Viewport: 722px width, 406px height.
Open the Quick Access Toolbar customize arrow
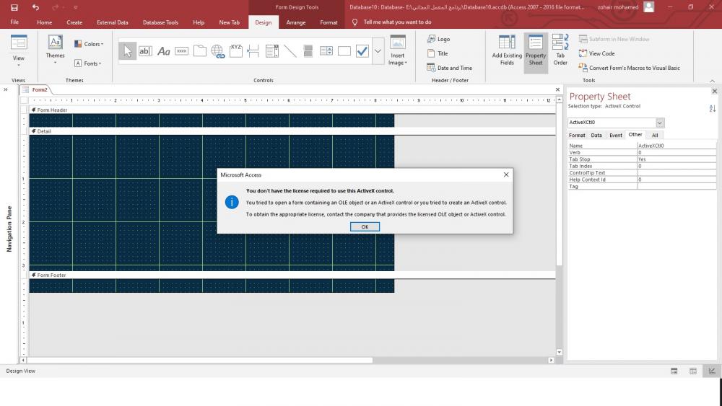(76, 7)
